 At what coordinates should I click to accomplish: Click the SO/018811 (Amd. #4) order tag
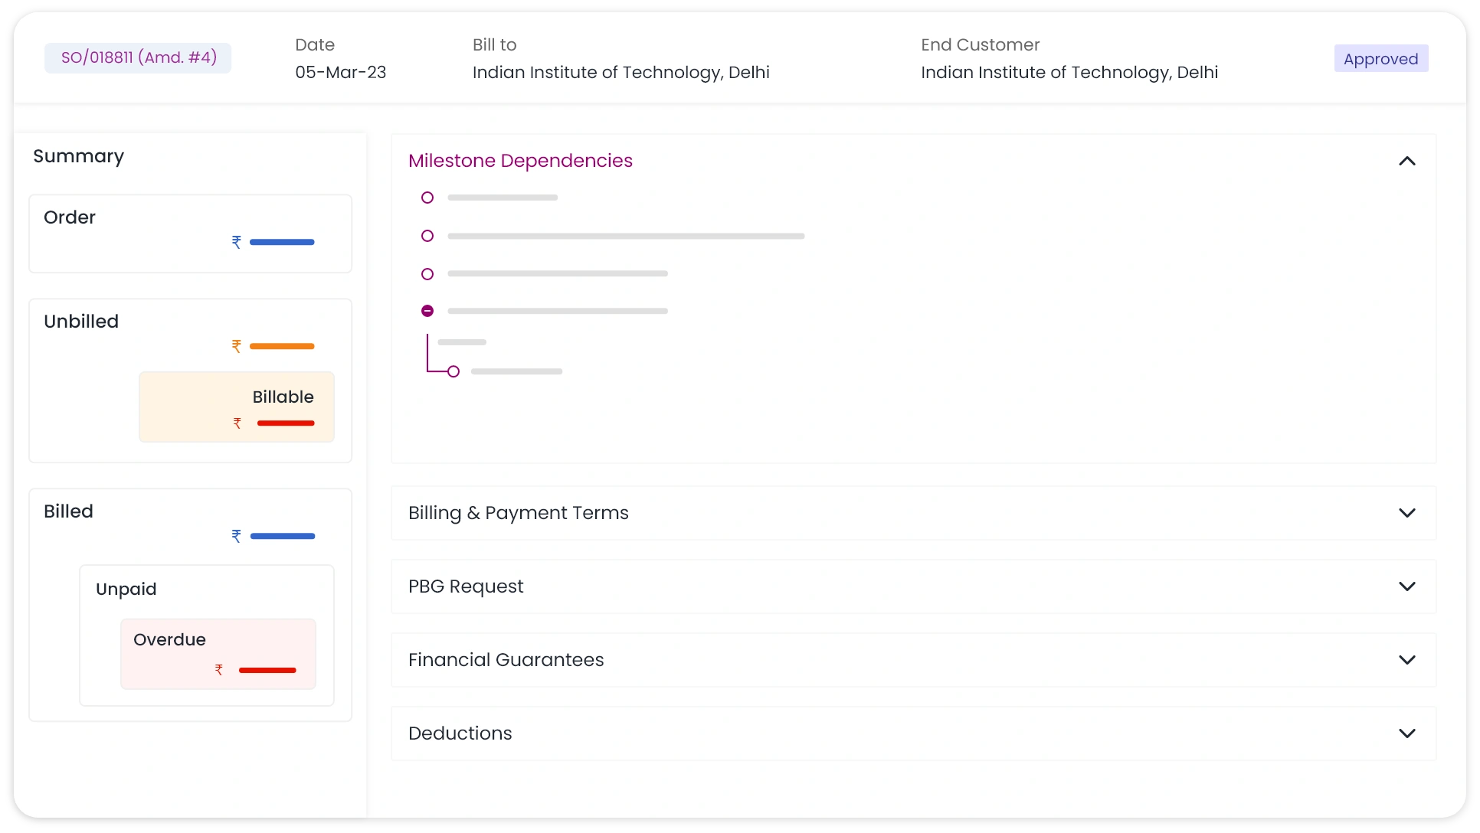[139, 58]
